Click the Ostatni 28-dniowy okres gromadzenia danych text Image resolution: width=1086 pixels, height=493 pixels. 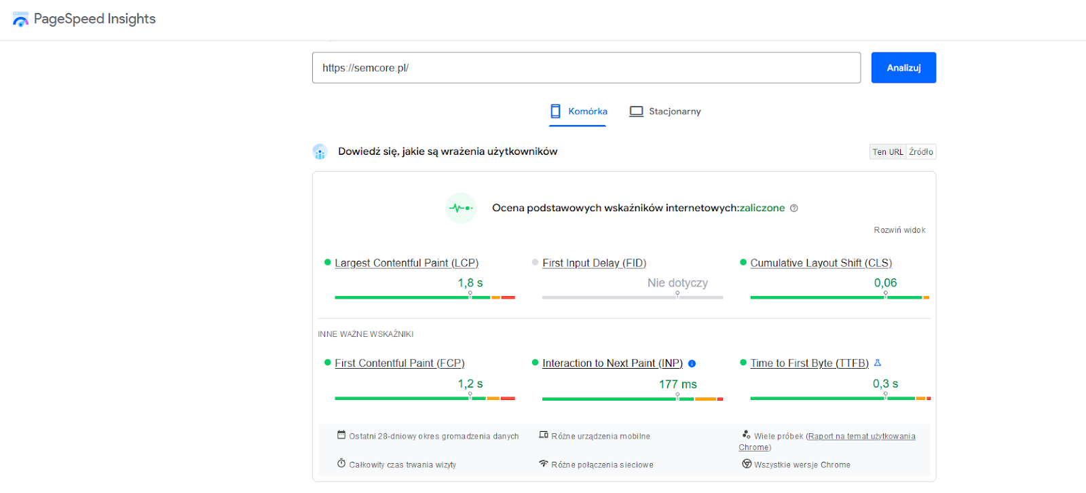[x=434, y=436]
